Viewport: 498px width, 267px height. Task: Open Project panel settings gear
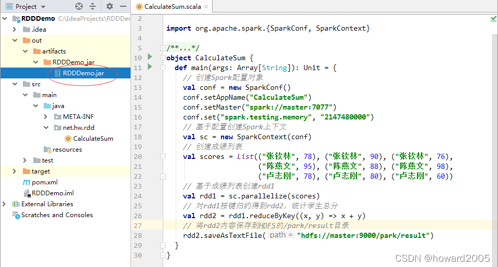(110, 6)
